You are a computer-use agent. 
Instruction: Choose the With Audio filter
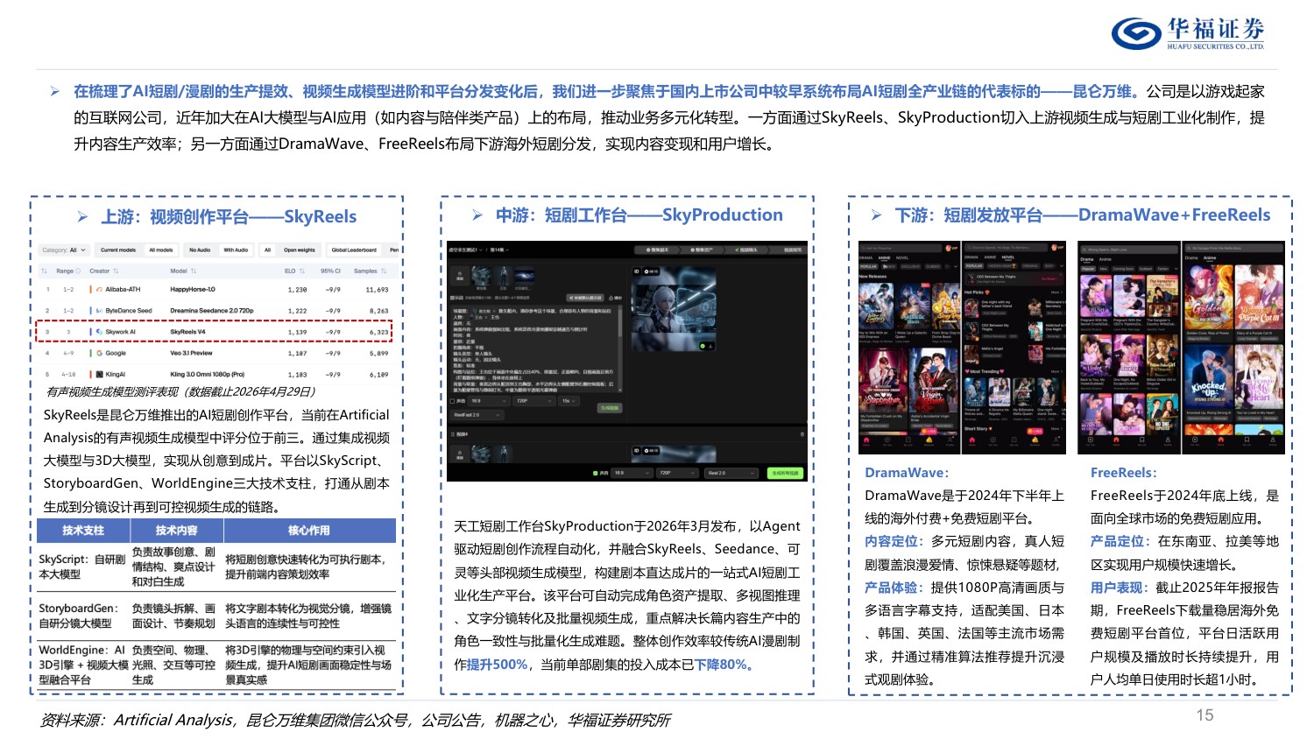[236, 250]
